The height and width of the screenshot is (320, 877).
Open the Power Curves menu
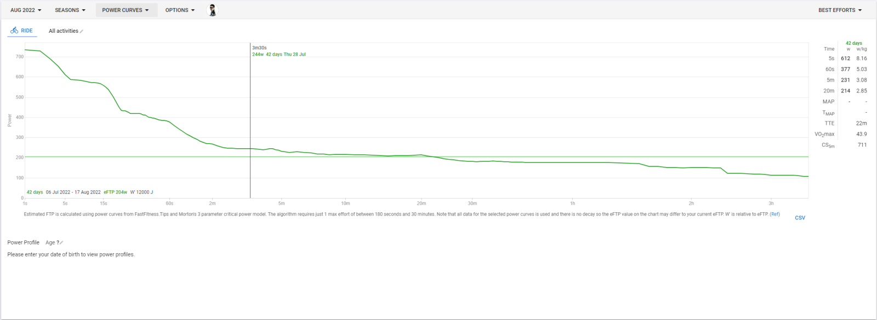126,10
